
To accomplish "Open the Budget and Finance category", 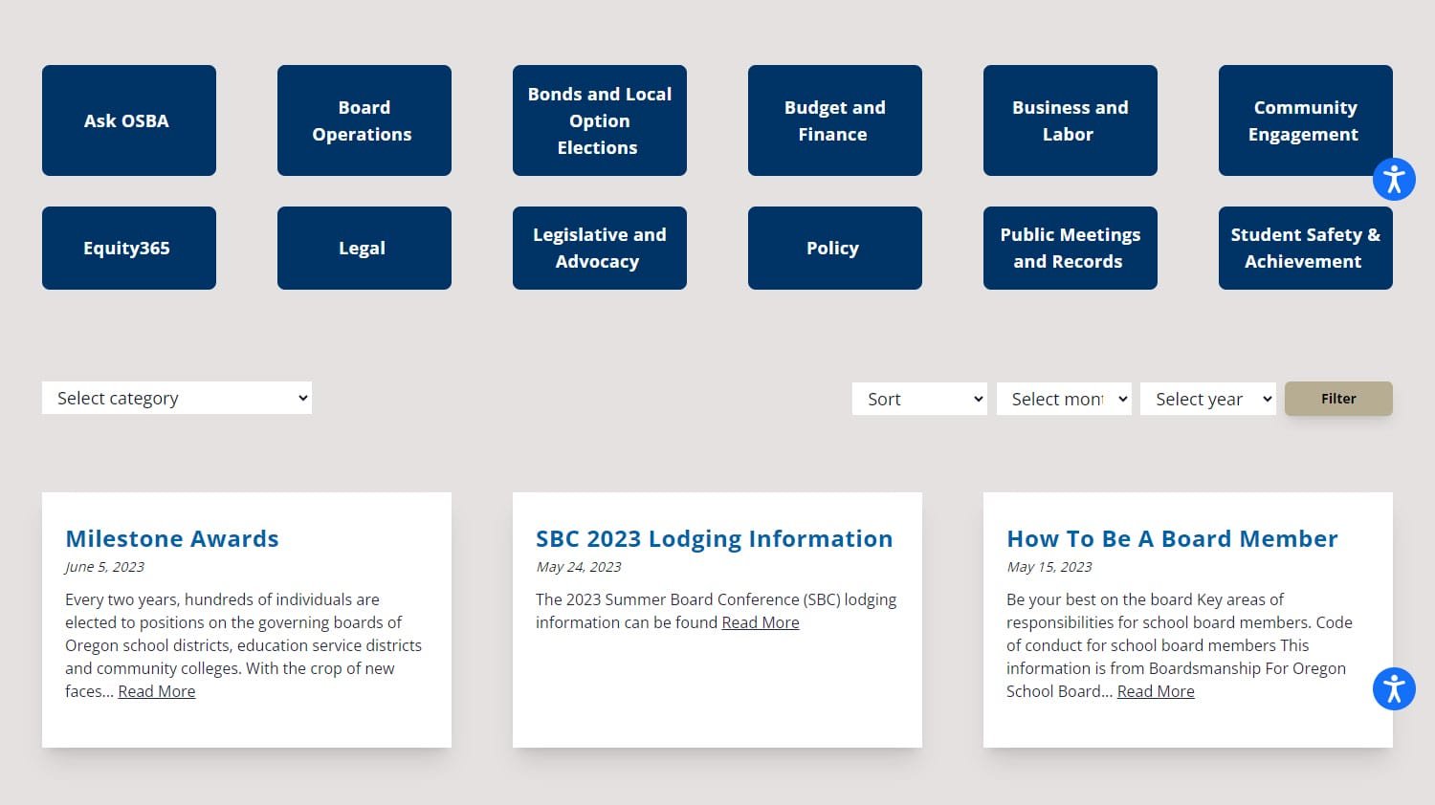I will 834,120.
